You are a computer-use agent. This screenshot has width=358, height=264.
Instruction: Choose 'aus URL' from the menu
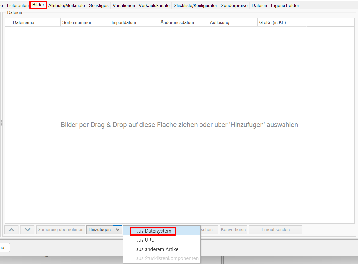[x=161, y=240]
